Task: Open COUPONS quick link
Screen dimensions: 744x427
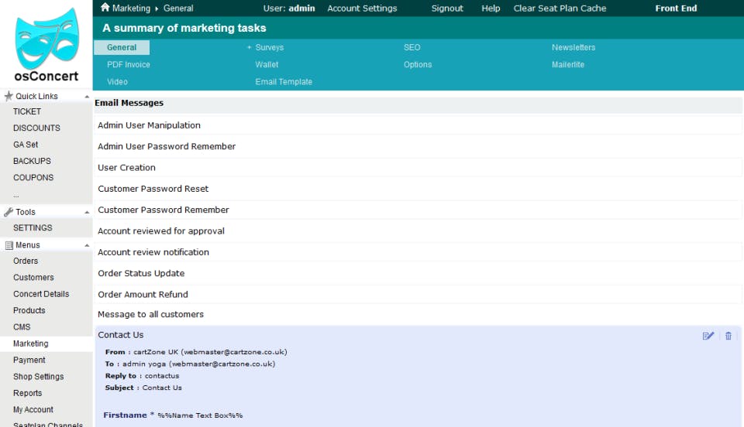Action: click(33, 177)
